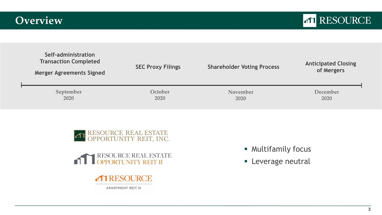This screenshot has width=382, height=215.
Task: Select the "Self-administration Transaction Completed" heading
Action: coord(70,58)
